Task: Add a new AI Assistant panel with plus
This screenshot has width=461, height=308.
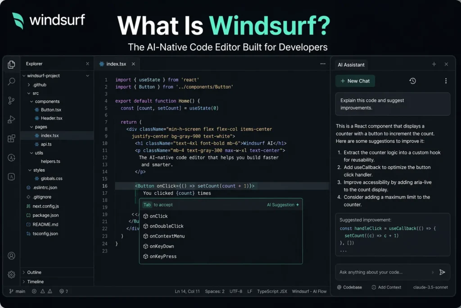Action: click(434, 64)
